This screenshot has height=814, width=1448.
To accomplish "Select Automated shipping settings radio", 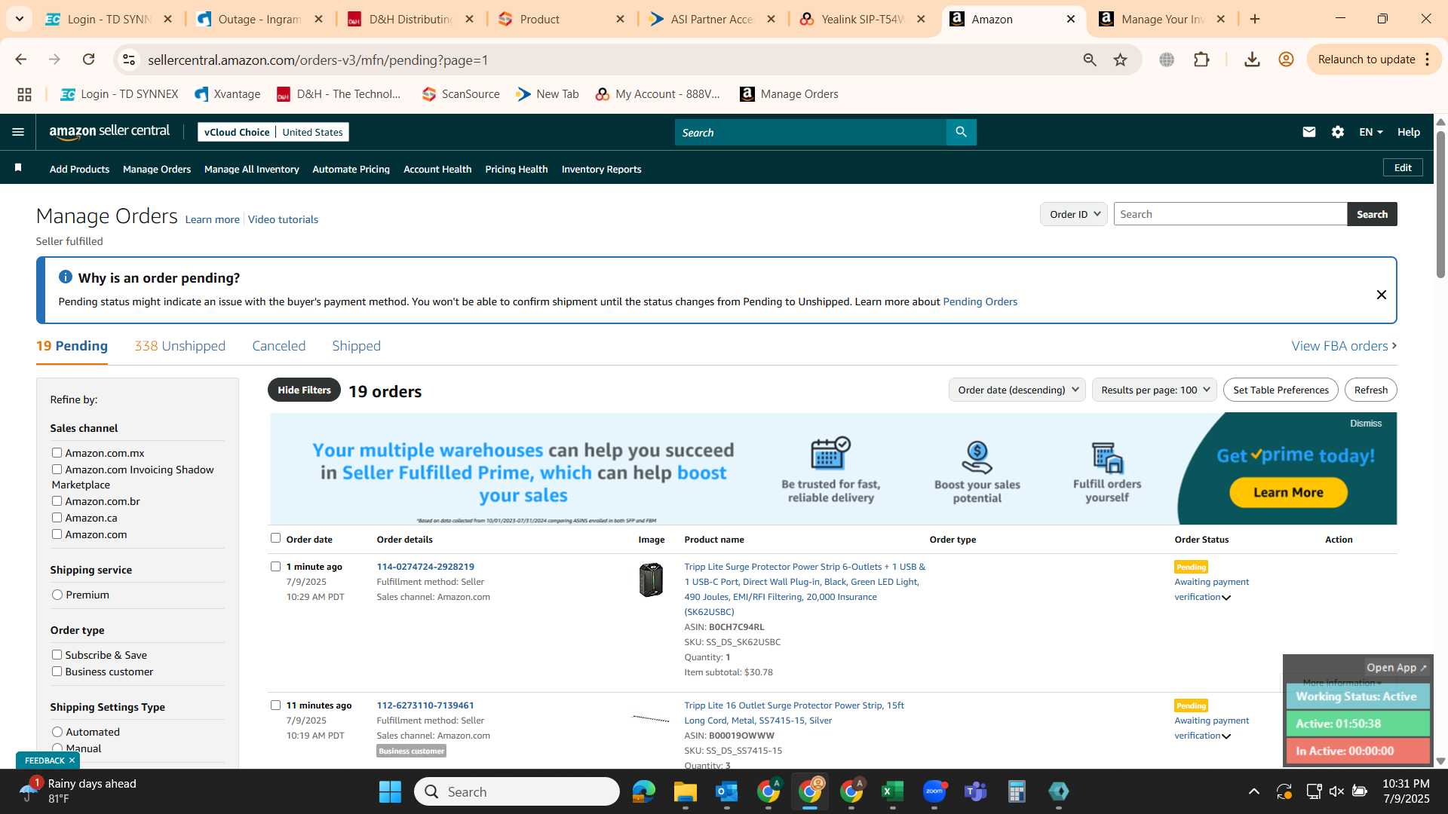I will pyautogui.click(x=57, y=732).
